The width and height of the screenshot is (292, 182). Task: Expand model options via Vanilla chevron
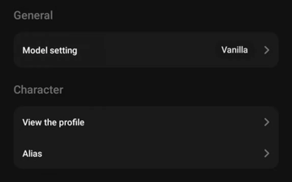pos(267,50)
